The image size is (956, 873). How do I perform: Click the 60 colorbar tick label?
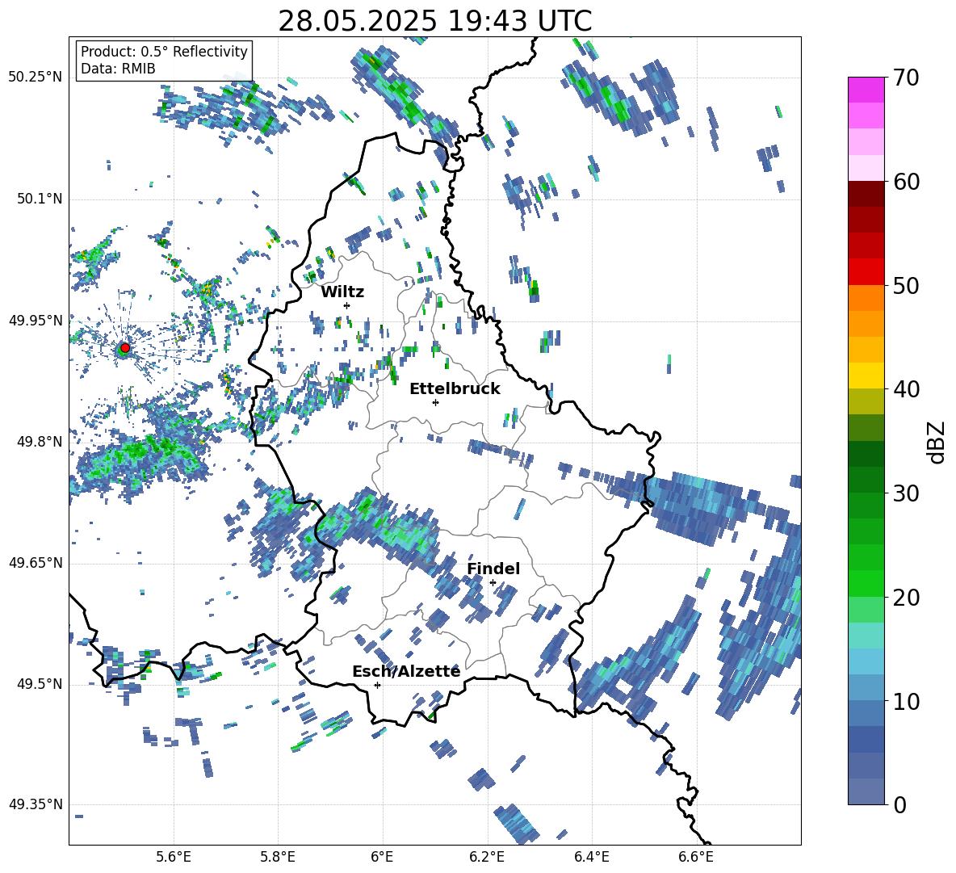point(906,182)
